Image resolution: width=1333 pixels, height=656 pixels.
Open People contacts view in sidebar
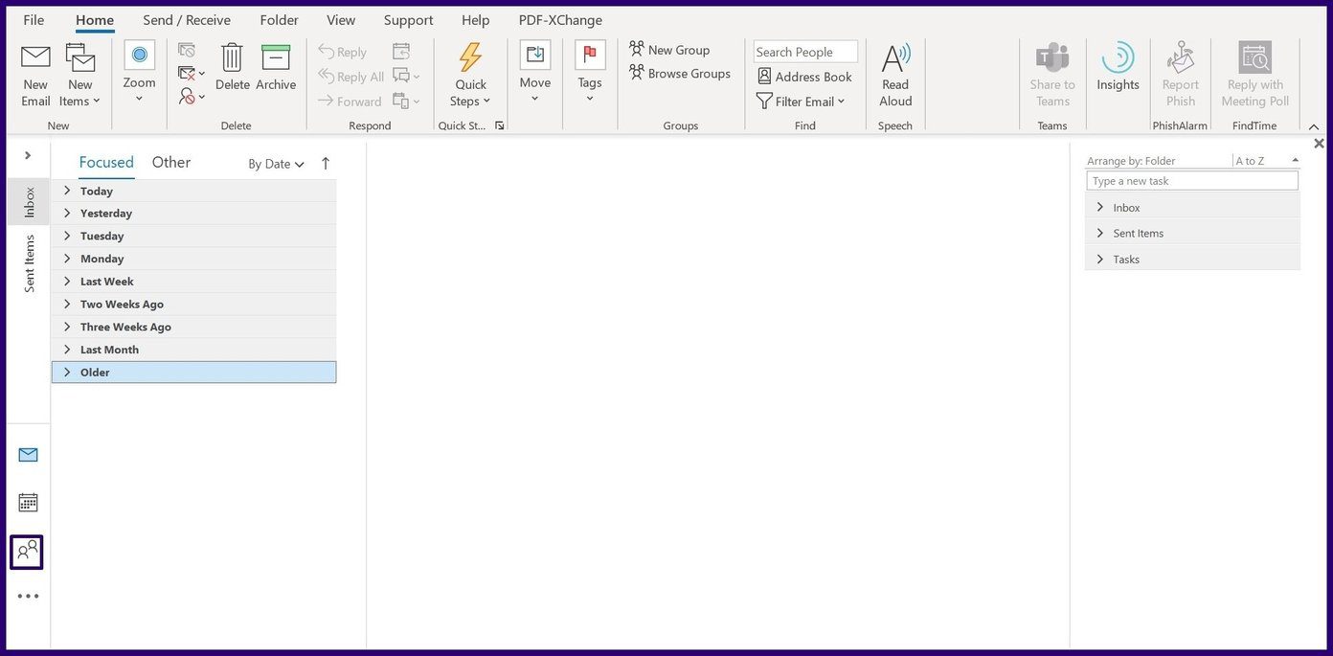click(27, 552)
